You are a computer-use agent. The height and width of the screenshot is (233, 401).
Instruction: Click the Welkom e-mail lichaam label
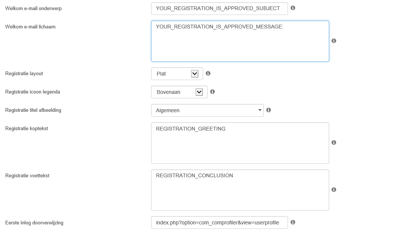point(30,27)
